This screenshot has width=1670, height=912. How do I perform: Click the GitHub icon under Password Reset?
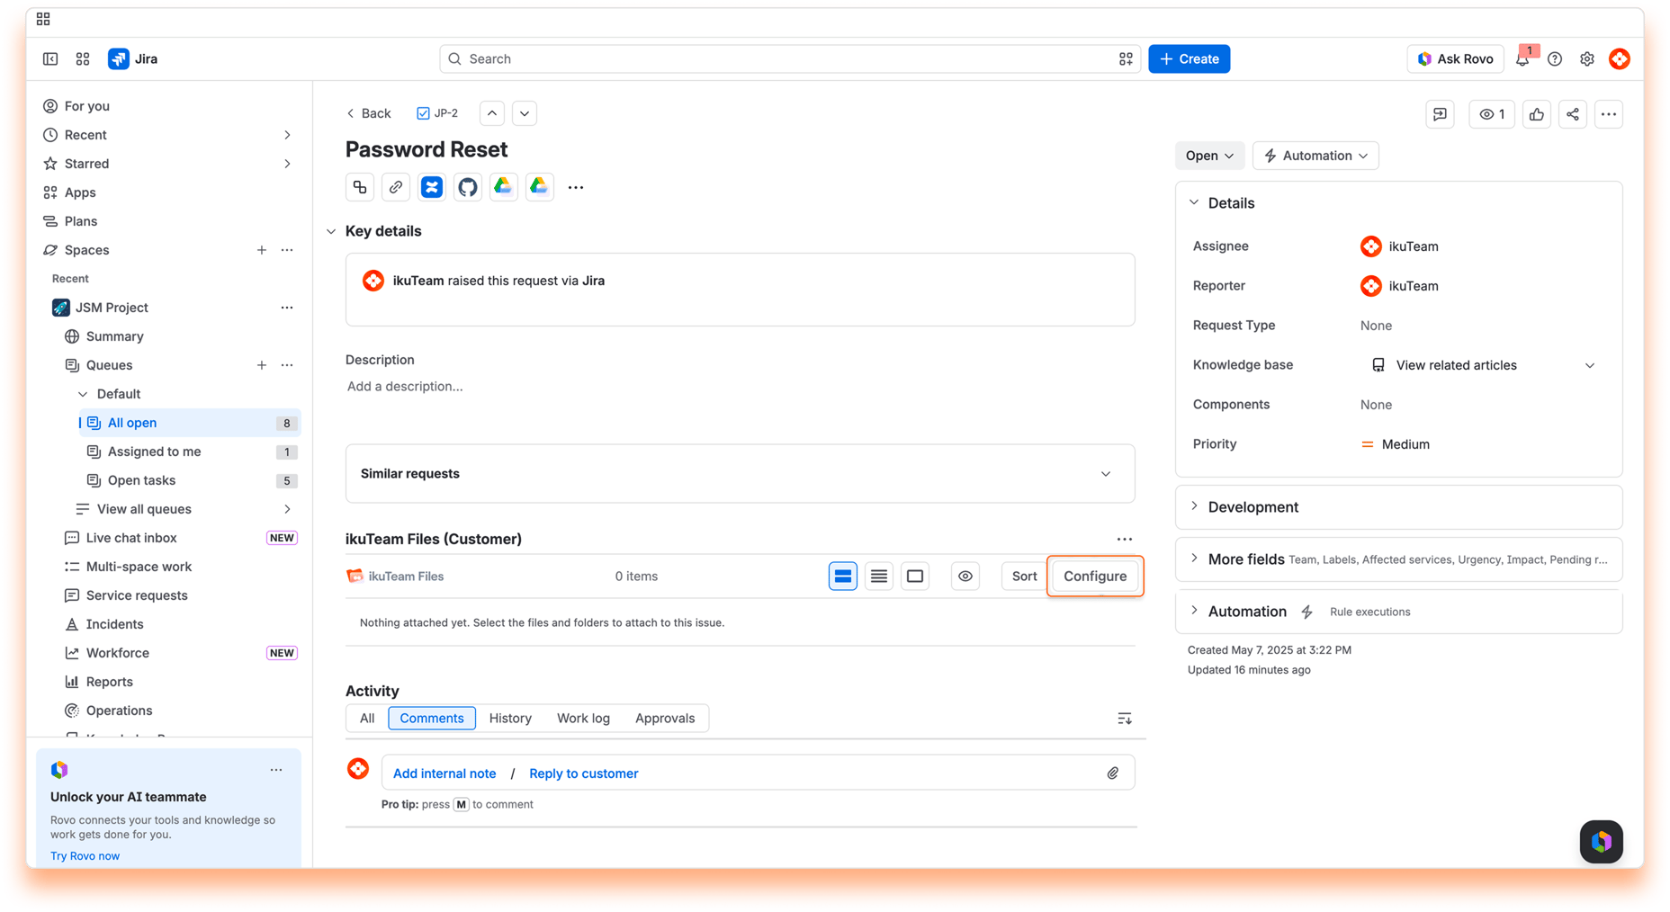(467, 187)
